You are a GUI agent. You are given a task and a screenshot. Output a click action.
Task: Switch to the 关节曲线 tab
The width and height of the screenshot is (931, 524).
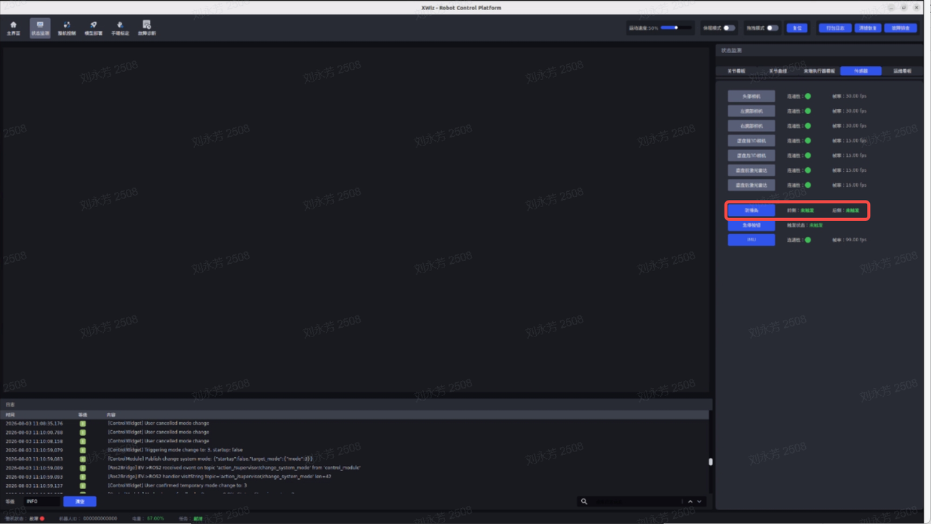778,71
